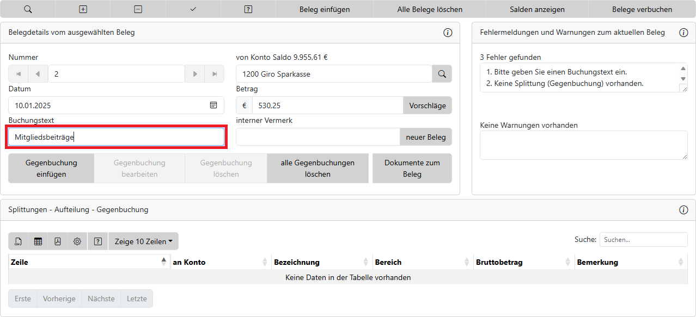Image resolution: width=696 pixels, height=317 pixels.
Task: Expand the 'Zeige 10 Zeilen' dropdown
Action: 143,241
